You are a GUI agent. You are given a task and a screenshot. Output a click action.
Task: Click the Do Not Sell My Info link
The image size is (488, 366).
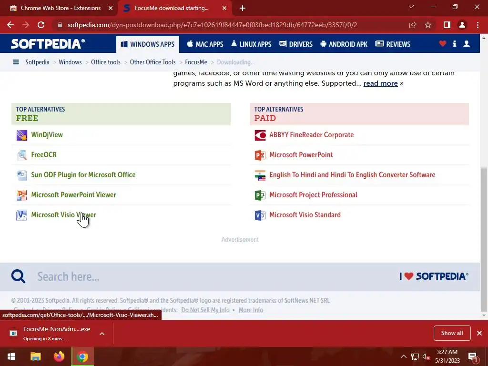(x=205, y=310)
